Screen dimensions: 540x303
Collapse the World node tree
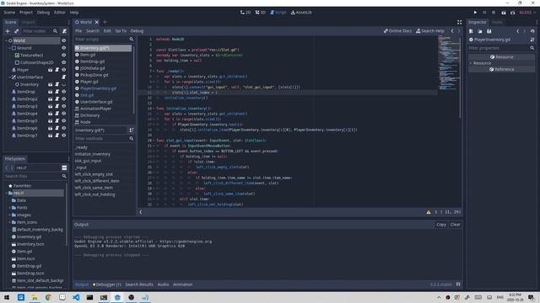6,40
